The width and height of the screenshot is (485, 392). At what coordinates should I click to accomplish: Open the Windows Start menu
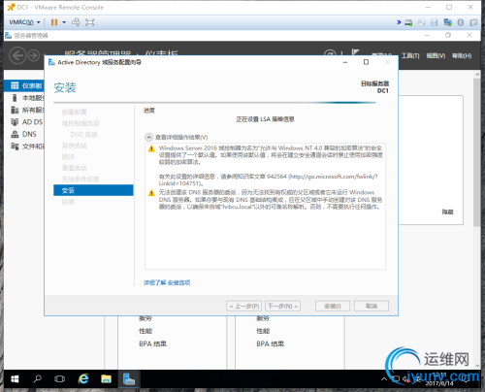15,379
